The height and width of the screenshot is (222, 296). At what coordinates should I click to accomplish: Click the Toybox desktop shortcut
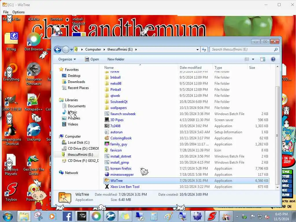pyautogui.click(x=11, y=192)
